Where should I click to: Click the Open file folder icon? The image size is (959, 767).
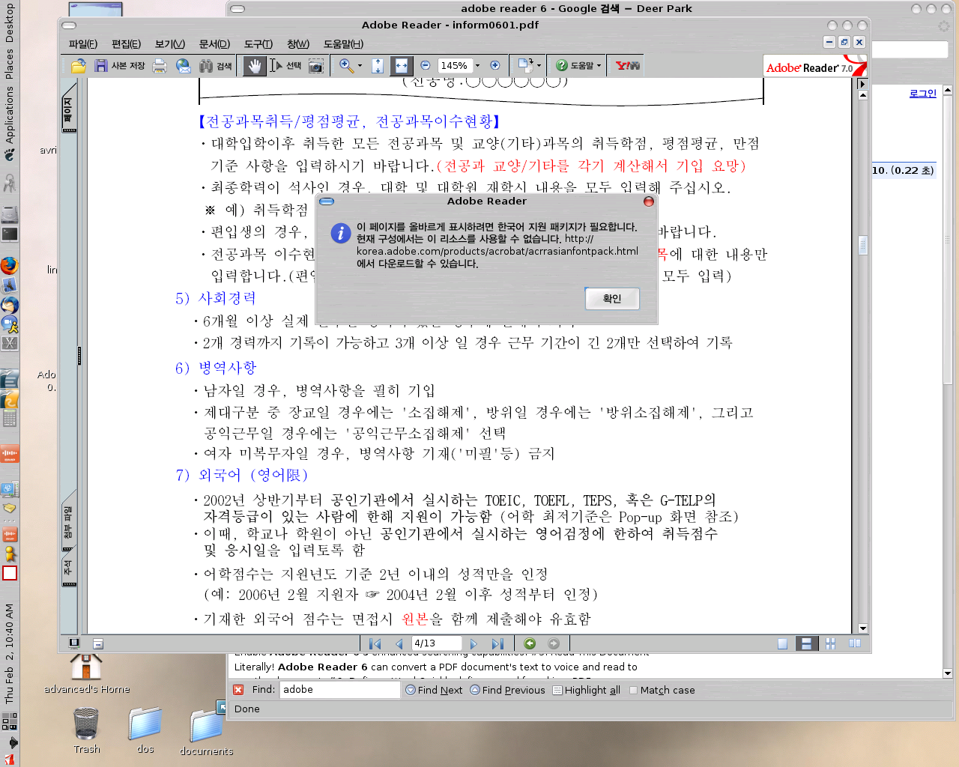click(78, 66)
